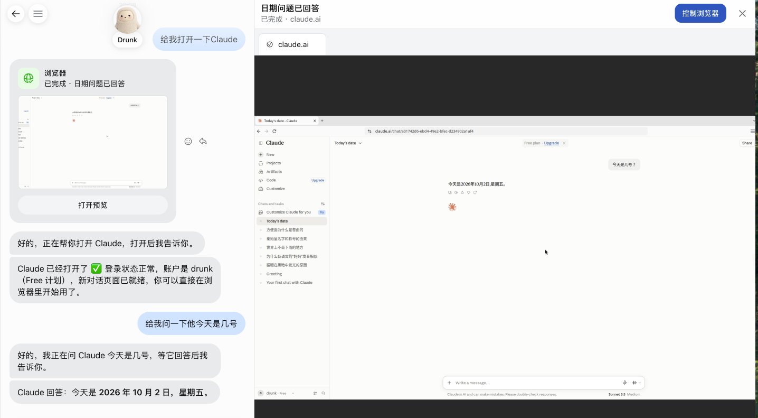758x418 pixels.
Task: Open the hamburger menu in the chat panel
Action: pos(38,14)
